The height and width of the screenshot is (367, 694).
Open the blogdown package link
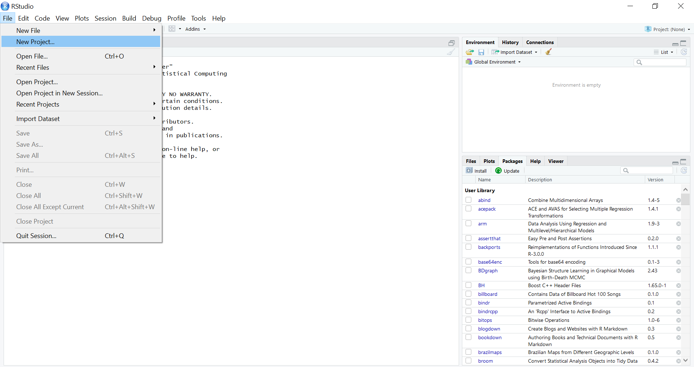point(489,329)
